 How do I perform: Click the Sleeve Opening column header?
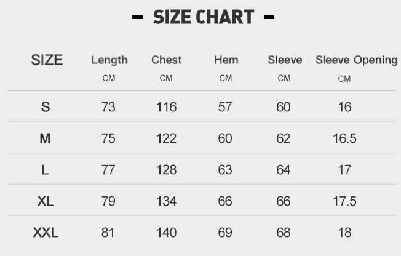[356, 60]
